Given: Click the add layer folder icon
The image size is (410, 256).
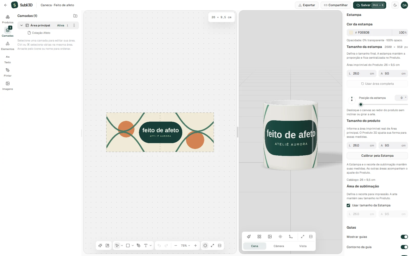Looking at the screenshot, I should (x=75, y=16).
